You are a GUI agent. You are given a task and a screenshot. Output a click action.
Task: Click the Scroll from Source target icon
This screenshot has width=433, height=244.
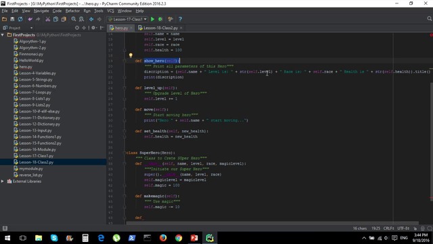coord(77,28)
